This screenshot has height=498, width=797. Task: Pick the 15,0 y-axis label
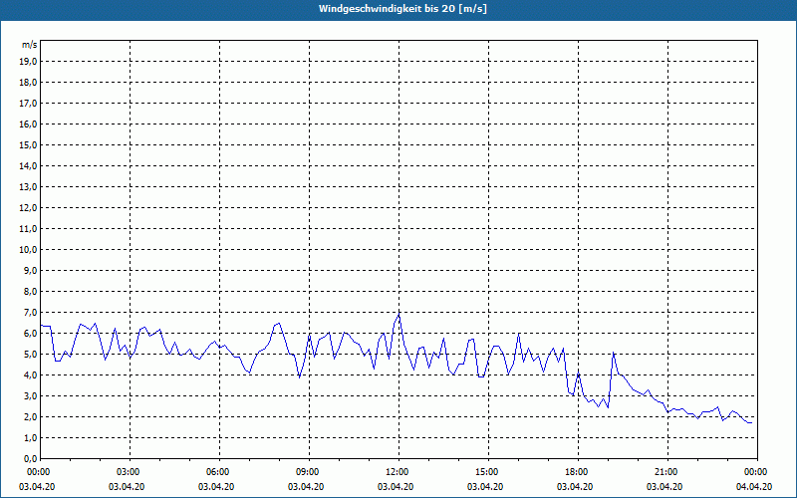pyautogui.click(x=29, y=144)
